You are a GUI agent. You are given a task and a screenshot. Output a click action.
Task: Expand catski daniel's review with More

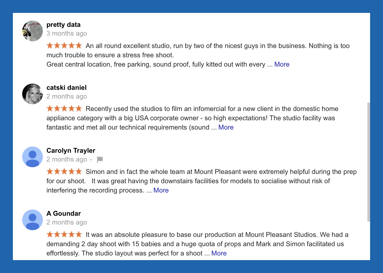pos(226,127)
